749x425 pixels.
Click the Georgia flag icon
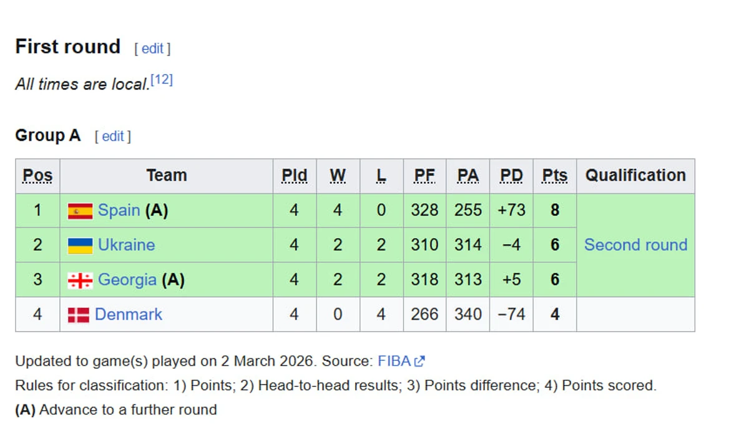coord(80,280)
